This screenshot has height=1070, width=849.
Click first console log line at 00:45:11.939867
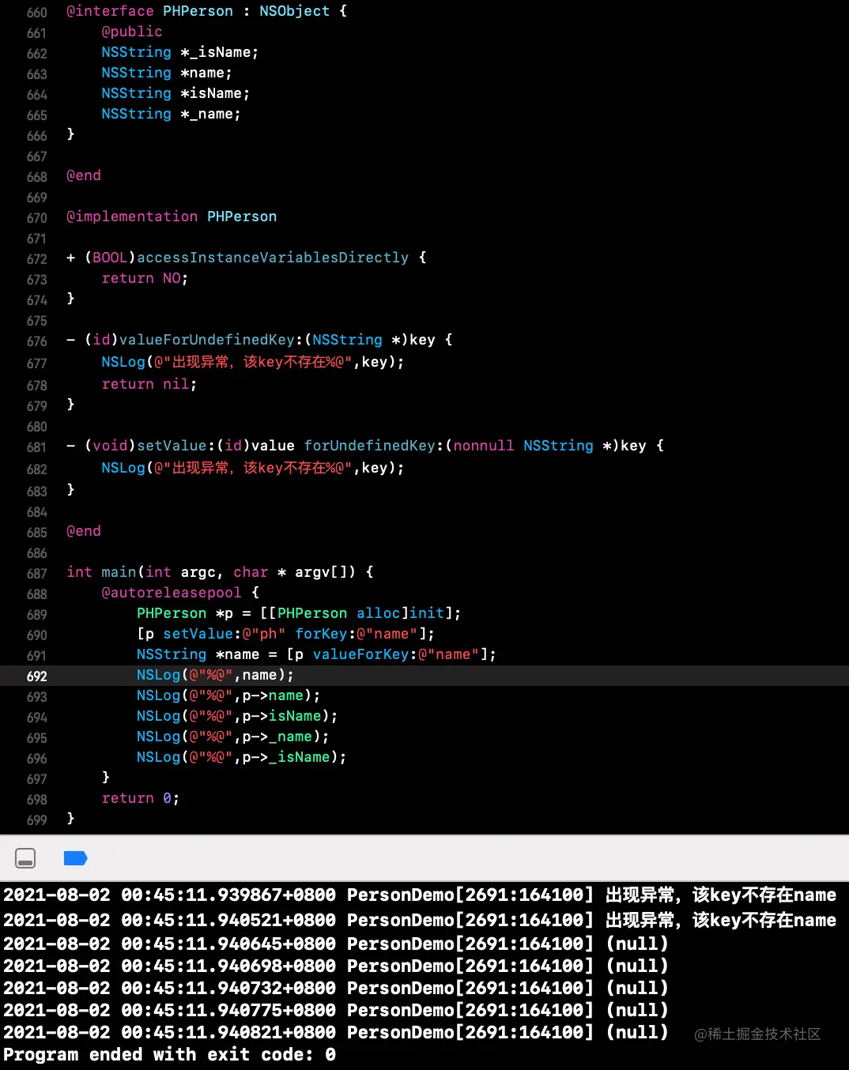point(420,895)
